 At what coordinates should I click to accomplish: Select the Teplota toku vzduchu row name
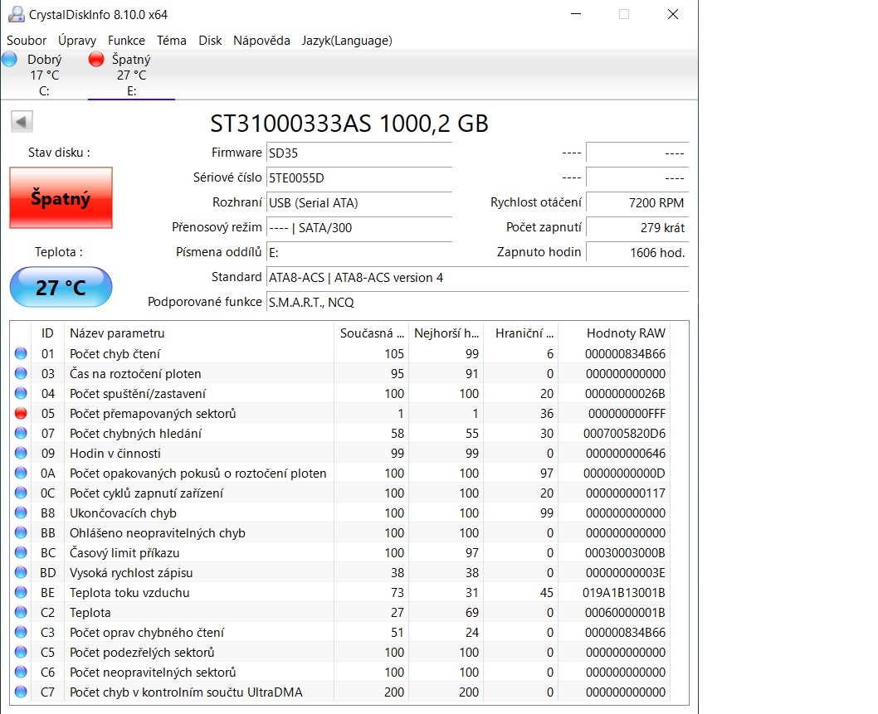pyautogui.click(x=129, y=593)
